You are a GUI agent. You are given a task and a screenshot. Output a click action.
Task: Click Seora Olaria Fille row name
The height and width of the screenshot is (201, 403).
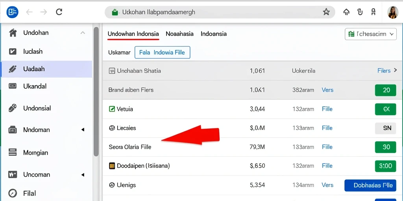130,147
